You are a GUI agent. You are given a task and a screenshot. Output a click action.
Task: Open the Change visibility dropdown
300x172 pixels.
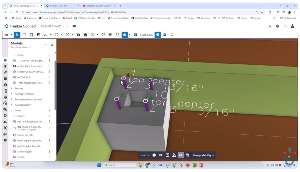coord(203,155)
